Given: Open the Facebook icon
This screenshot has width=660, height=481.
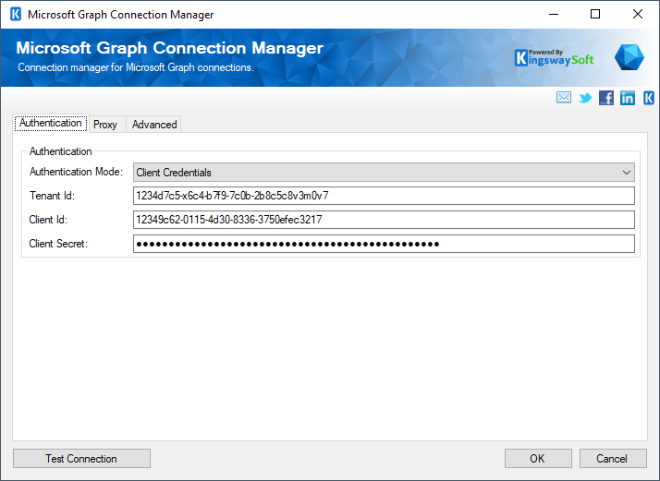Looking at the screenshot, I should pyautogui.click(x=606, y=98).
